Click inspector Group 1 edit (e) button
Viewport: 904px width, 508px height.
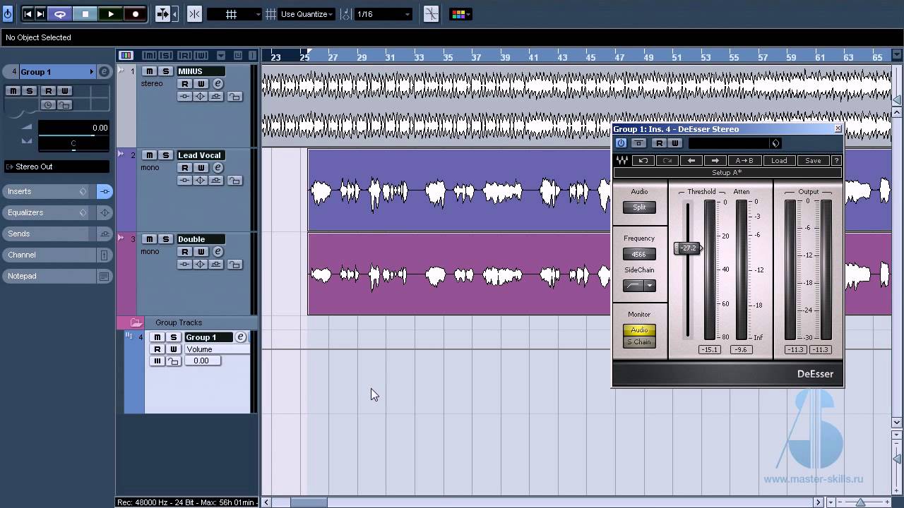[x=104, y=72]
